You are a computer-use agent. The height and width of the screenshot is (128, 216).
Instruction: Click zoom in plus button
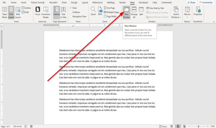click(x=208, y=126)
